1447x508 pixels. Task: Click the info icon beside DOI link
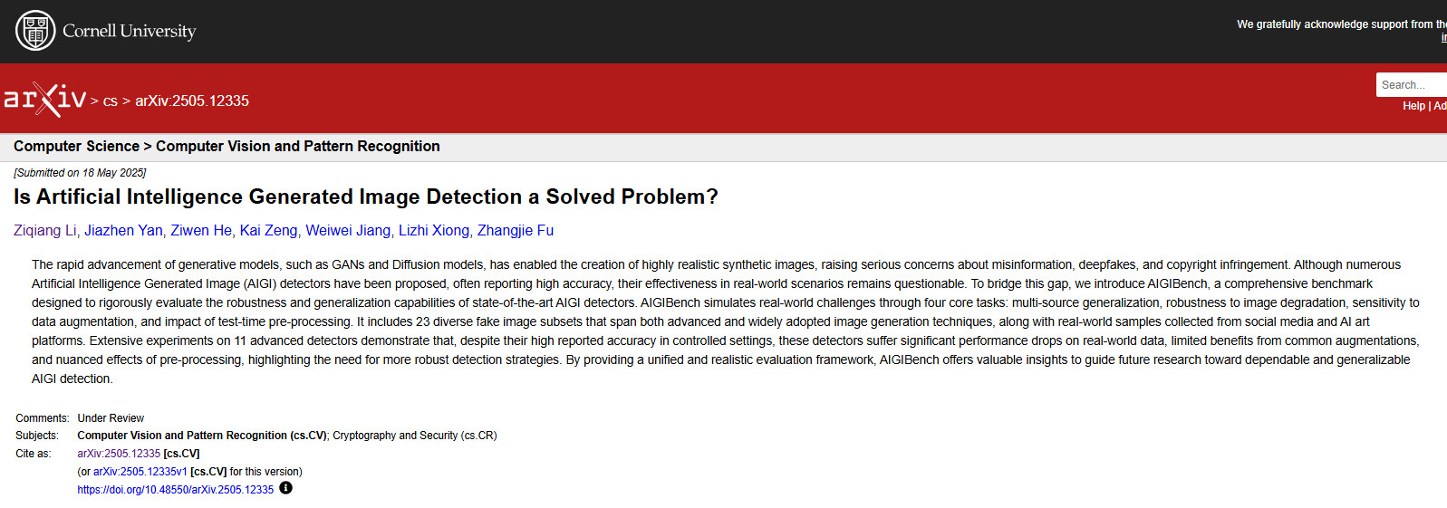coord(285,488)
